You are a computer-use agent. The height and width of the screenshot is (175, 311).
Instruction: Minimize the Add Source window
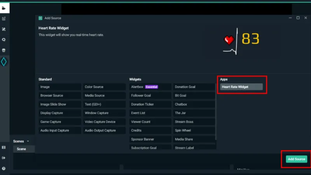290,18
